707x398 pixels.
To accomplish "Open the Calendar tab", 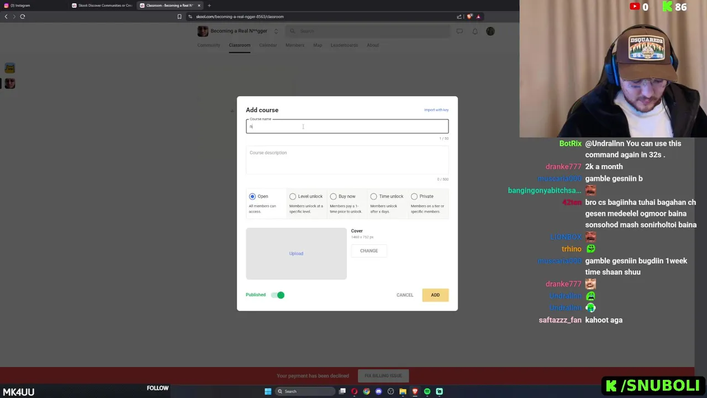I will (x=268, y=45).
